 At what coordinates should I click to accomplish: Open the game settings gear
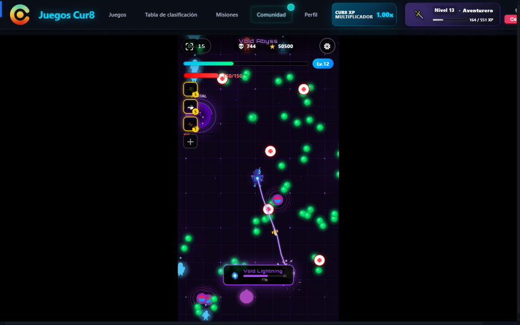click(x=327, y=46)
